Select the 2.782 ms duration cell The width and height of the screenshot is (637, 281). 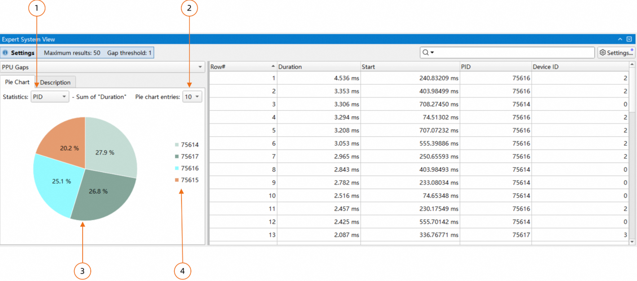click(318, 182)
